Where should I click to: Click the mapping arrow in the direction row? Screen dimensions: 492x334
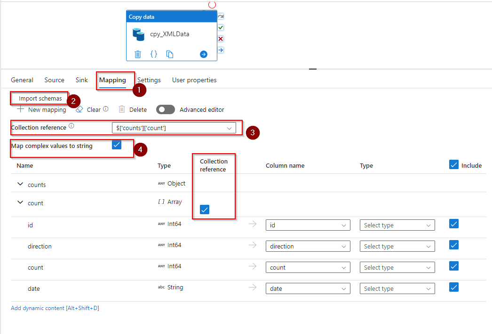point(253,245)
